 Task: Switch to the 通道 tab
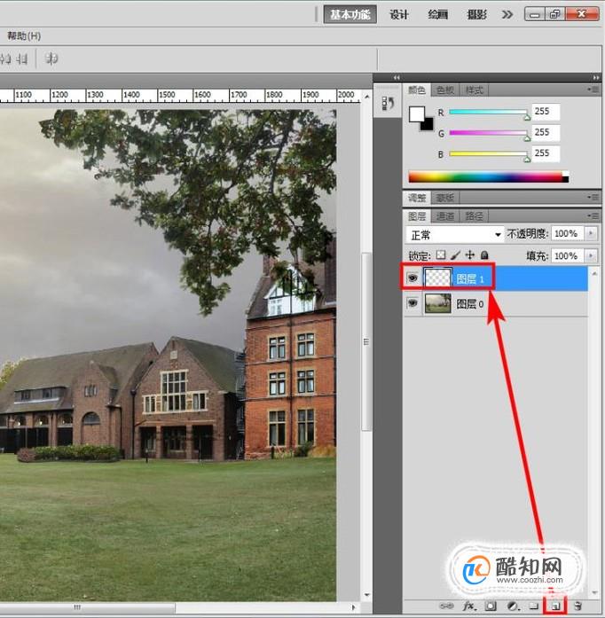(x=445, y=216)
